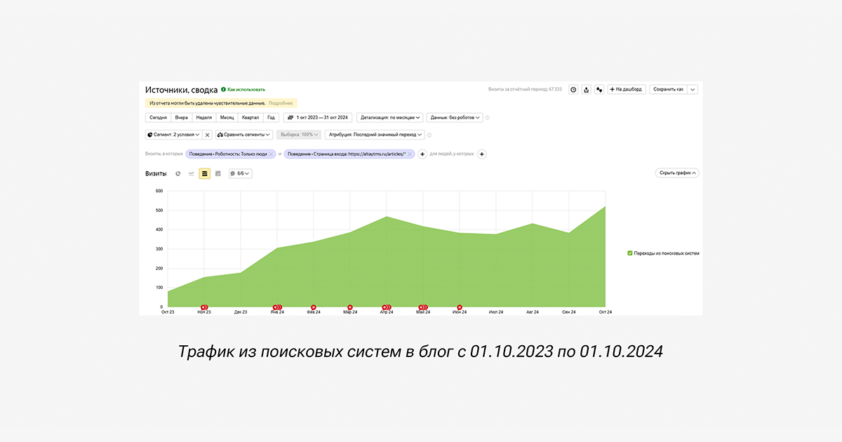Click the green Как использовать info icon

[224, 90]
